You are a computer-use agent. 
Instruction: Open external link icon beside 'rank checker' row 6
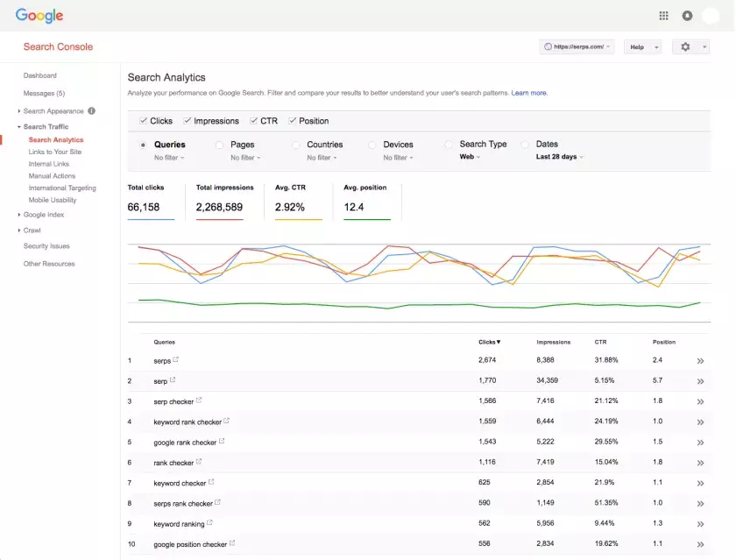click(x=199, y=462)
